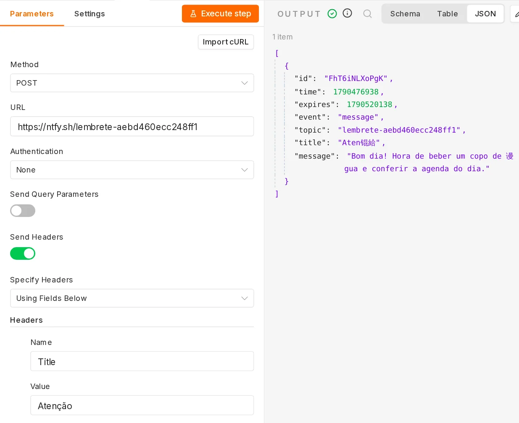This screenshot has width=519, height=423.
Task: Switch to the Settings tab
Action: point(90,14)
